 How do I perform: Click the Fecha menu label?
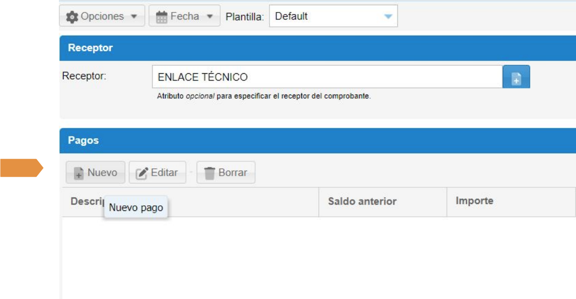click(185, 16)
